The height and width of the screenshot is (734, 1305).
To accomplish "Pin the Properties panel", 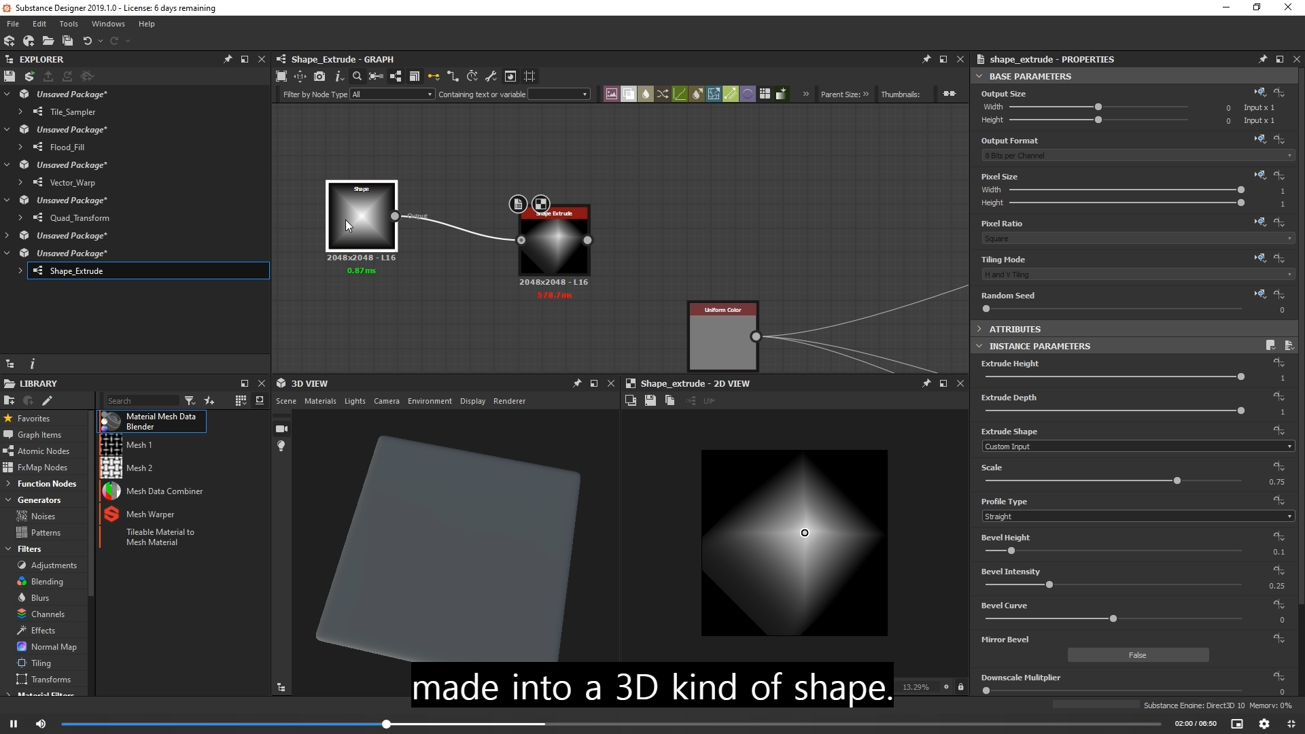I will tap(1263, 59).
